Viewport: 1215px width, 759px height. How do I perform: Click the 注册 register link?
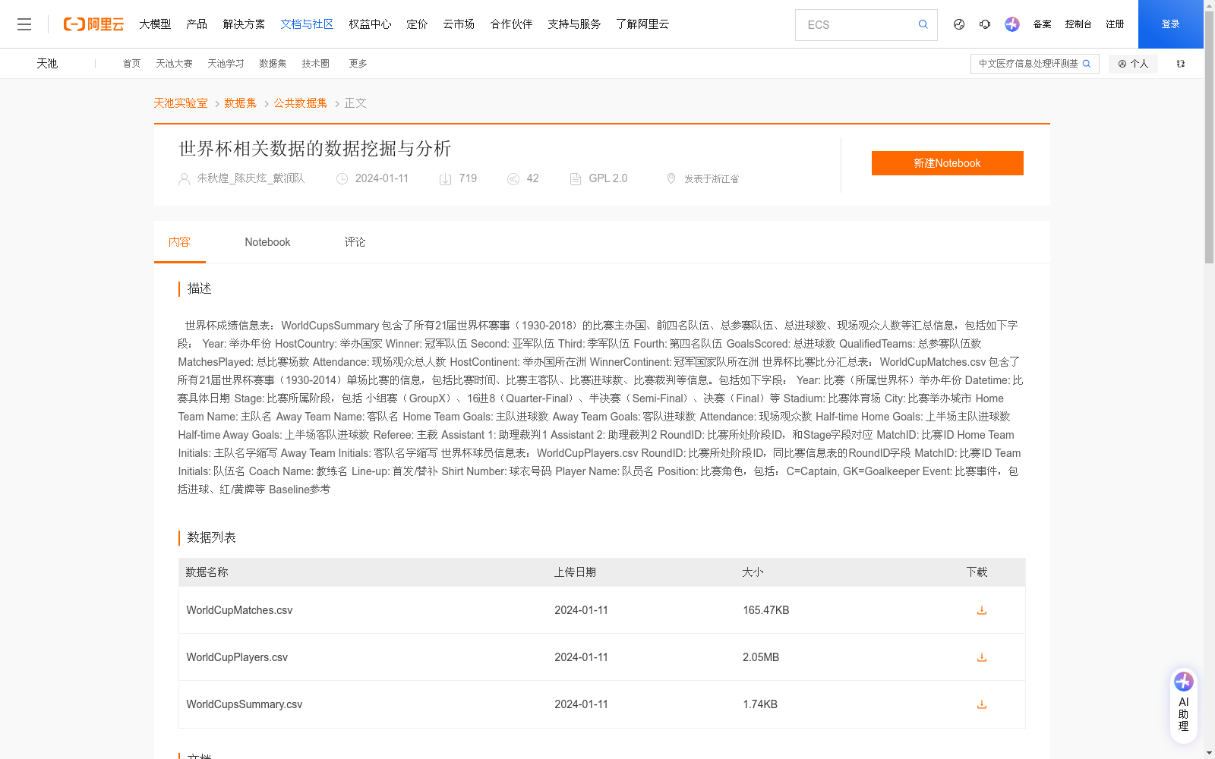[1115, 24]
